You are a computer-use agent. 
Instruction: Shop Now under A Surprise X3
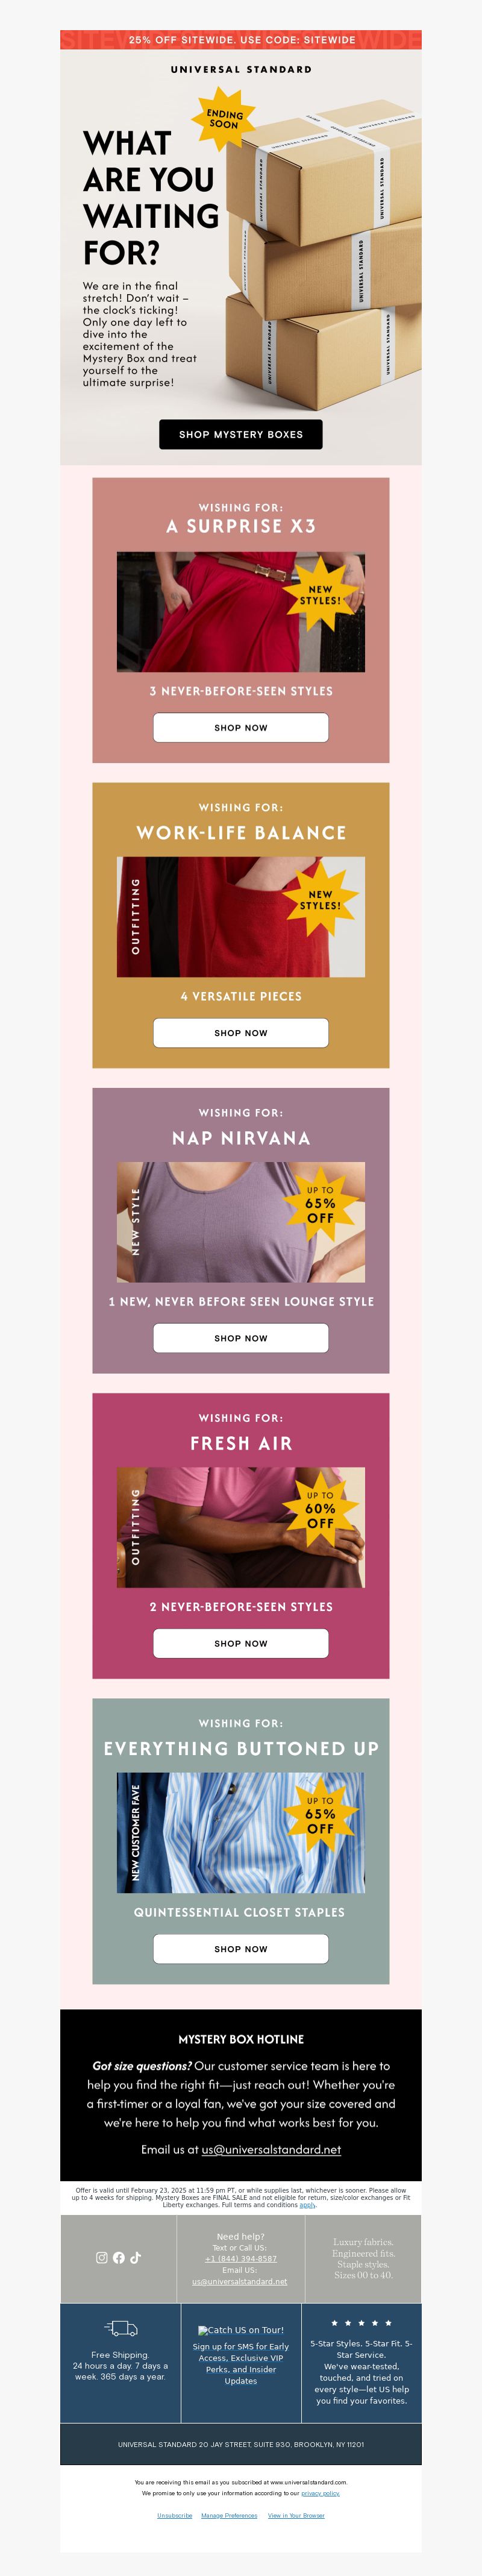click(241, 728)
